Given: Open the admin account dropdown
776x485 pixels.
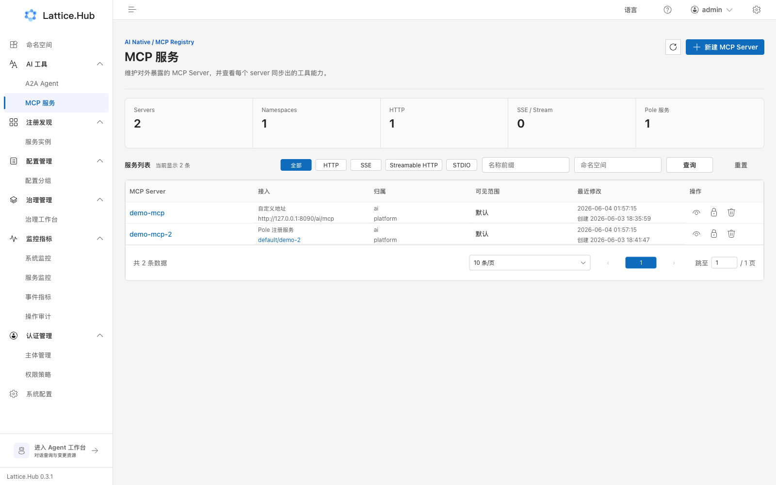Looking at the screenshot, I should (711, 10).
